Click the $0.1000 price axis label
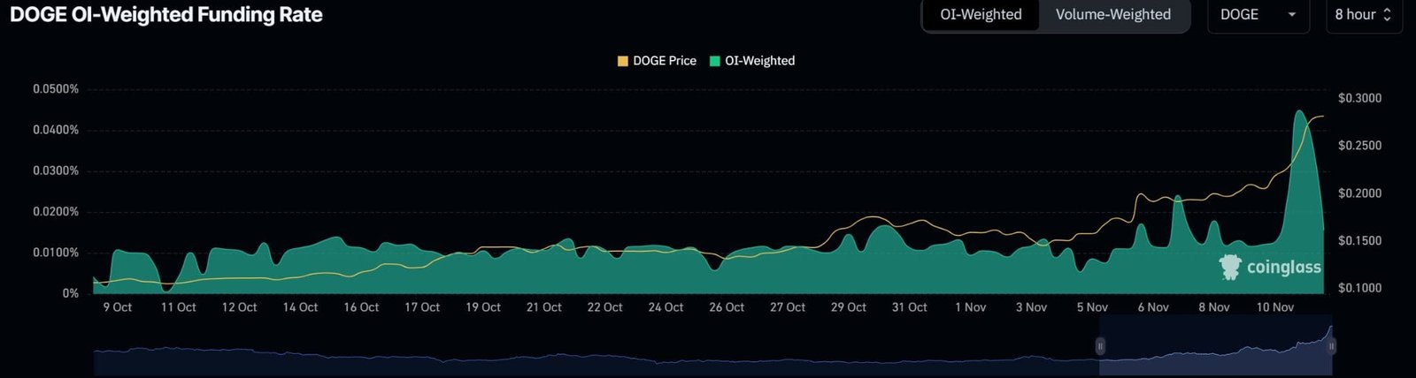This screenshot has height=378, width=1416. pyautogui.click(x=1359, y=288)
